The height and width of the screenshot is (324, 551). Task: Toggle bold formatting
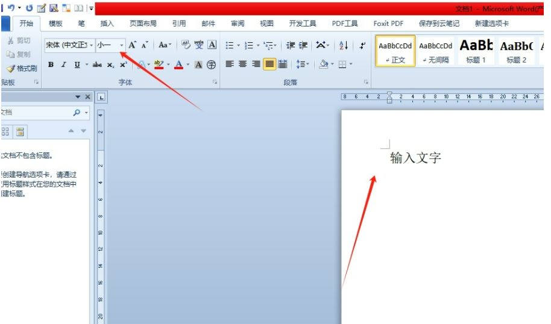(51, 64)
